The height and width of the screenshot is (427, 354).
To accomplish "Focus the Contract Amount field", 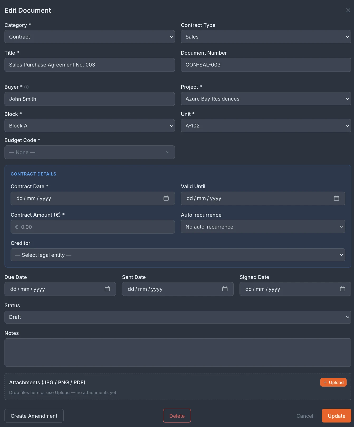I will 93,227.
